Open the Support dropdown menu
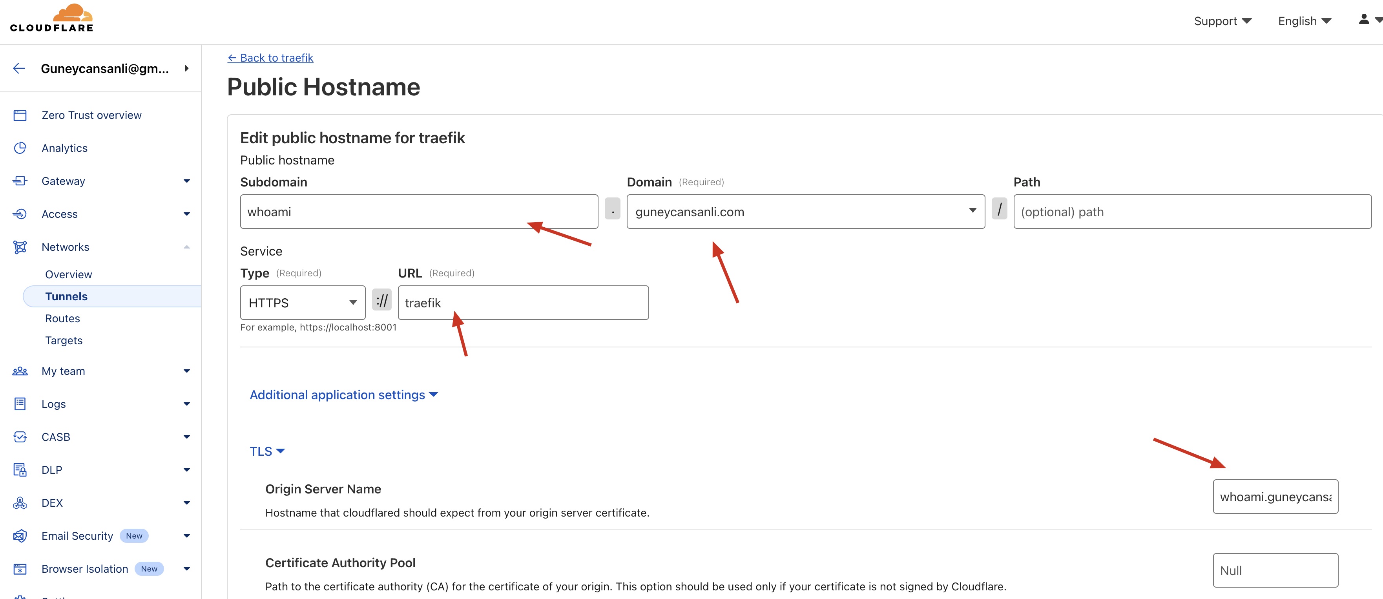The height and width of the screenshot is (599, 1383). tap(1222, 21)
